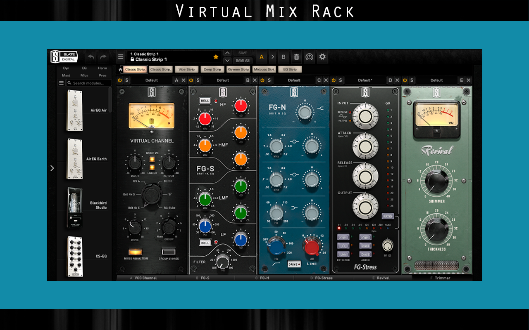The width and height of the screenshot is (529, 330).
Task: Toggle Group Bypass on Virtual Channel
Action: (x=168, y=252)
